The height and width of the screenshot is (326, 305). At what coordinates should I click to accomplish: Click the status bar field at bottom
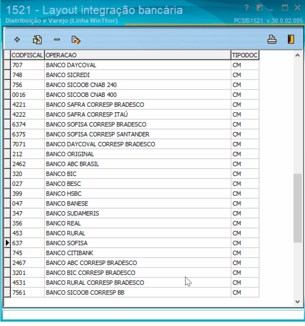point(153,315)
